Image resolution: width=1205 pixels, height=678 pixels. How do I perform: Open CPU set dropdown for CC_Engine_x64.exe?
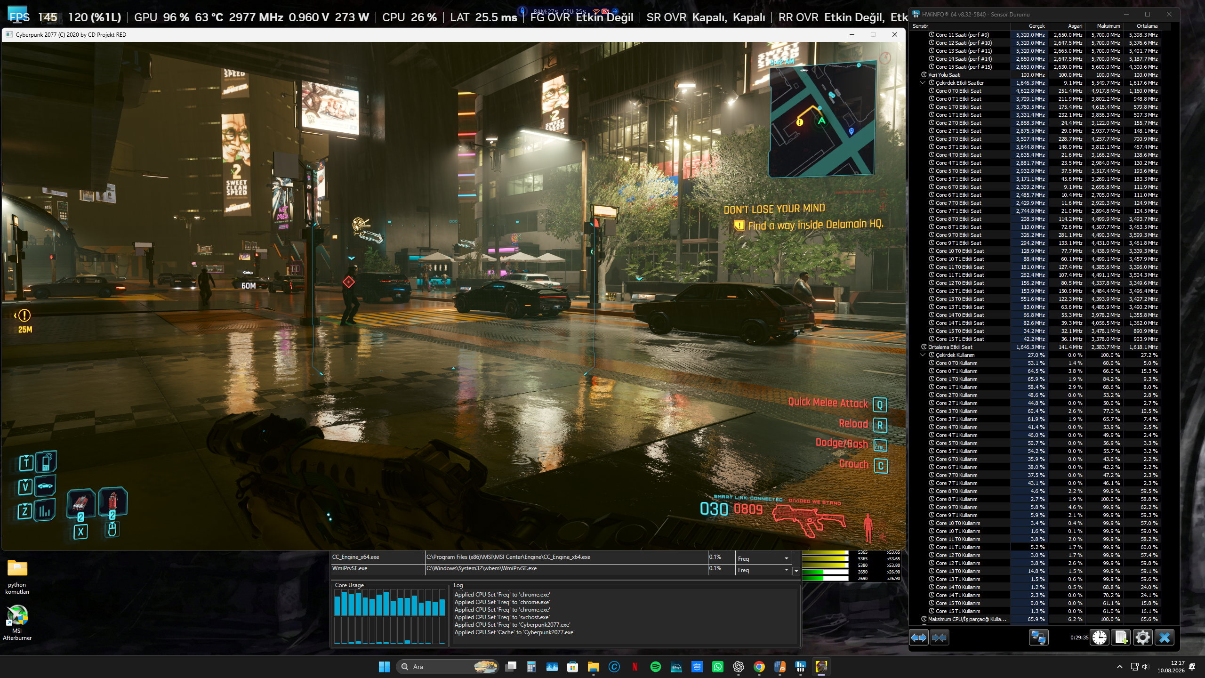[x=763, y=558]
